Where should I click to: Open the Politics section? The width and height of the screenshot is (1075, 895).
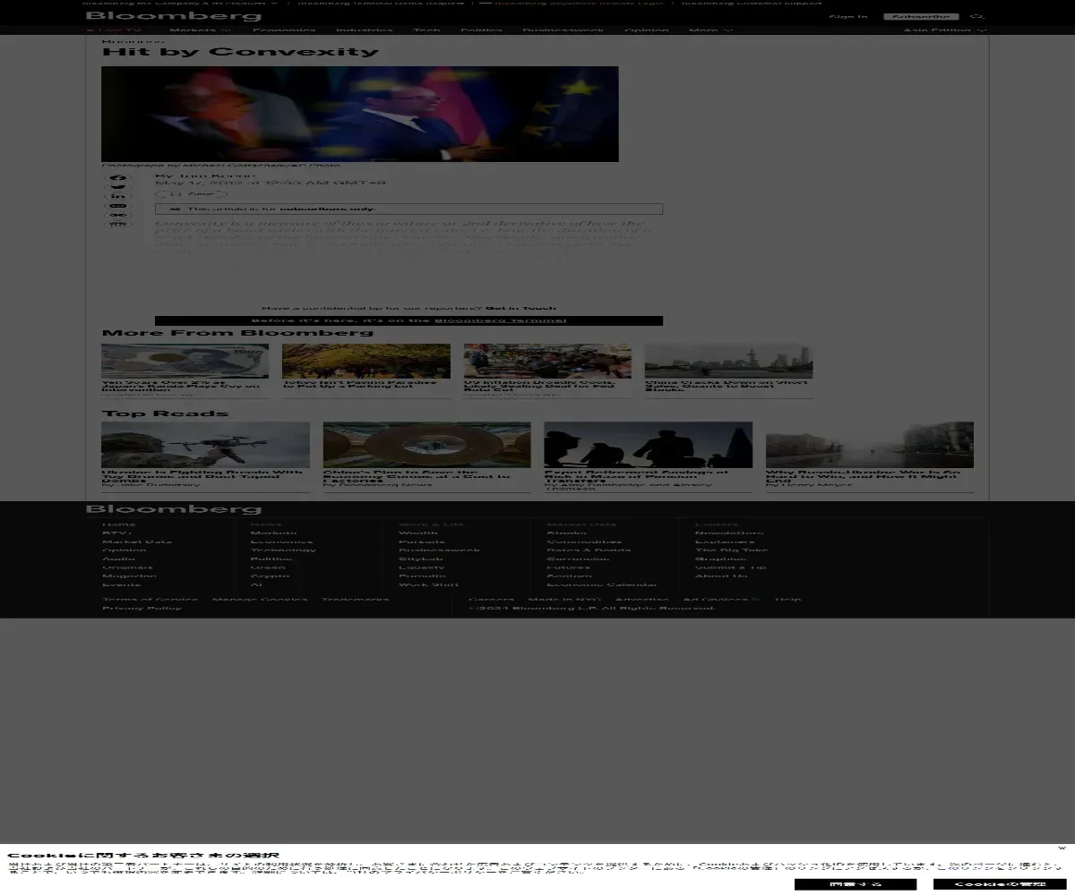[x=481, y=30]
